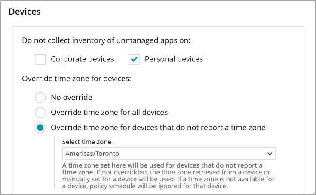This screenshot has width=316, height=195.
Task: Click the Americas/Toronto value text
Action: pyautogui.click(x=92, y=153)
